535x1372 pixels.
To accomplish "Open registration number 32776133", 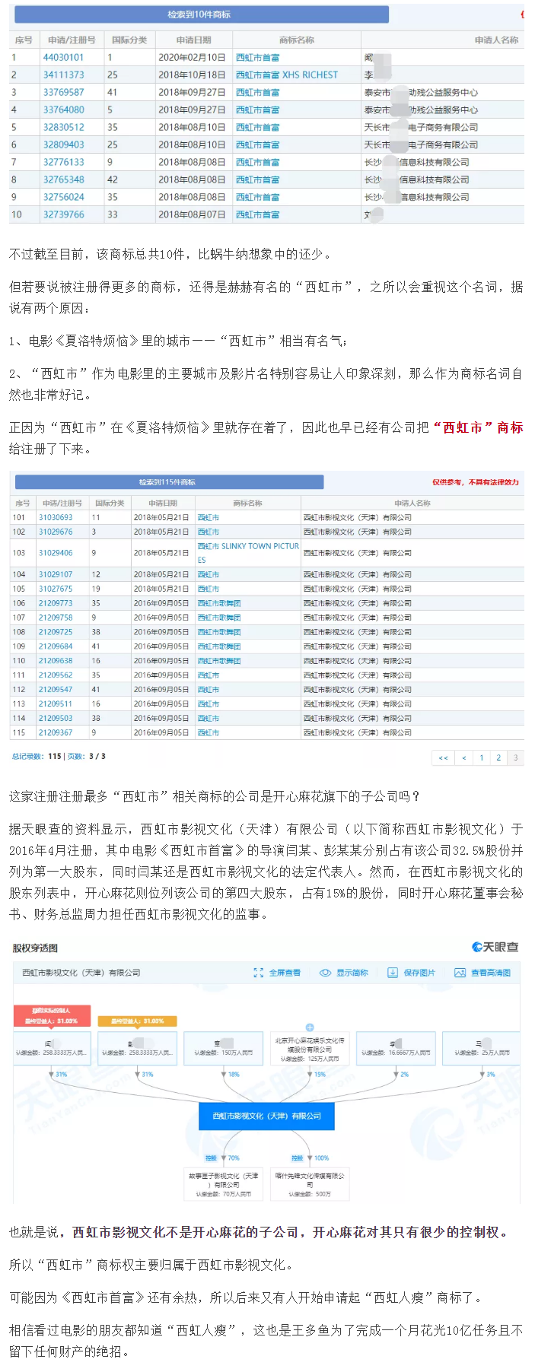I will 63,162.
